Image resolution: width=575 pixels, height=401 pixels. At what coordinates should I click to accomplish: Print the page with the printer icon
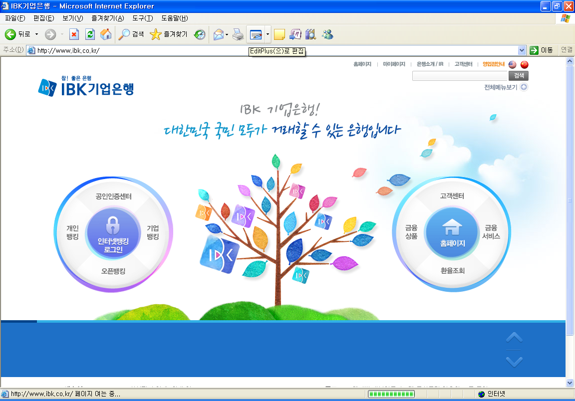click(238, 34)
